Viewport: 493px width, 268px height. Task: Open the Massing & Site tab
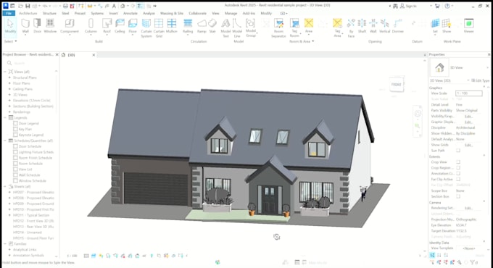point(172,13)
